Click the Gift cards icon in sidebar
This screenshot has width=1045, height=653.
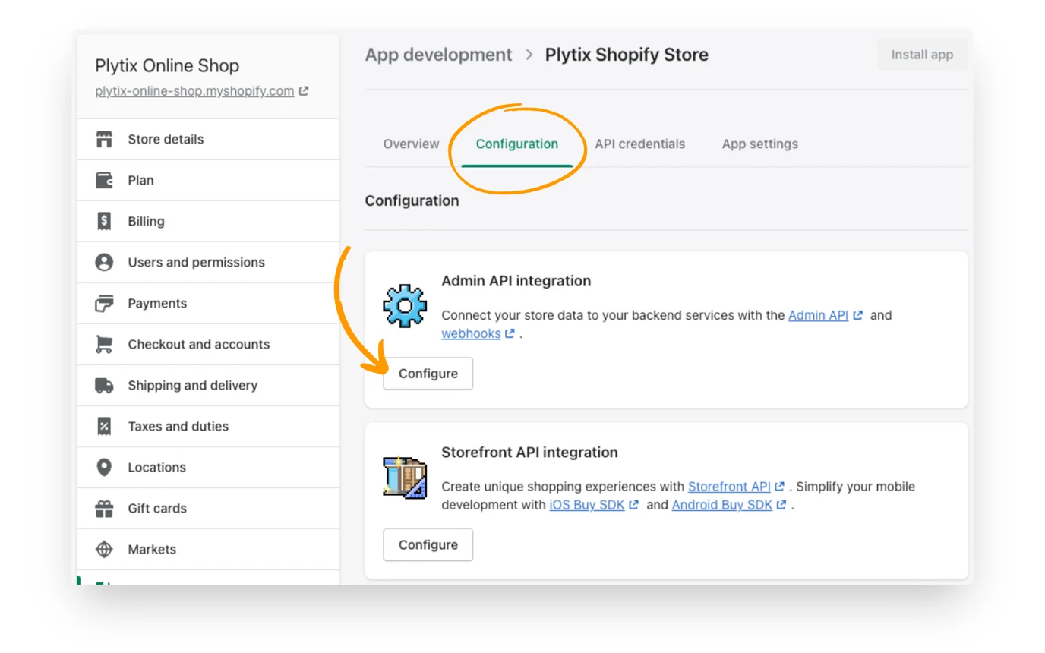pyautogui.click(x=106, y=508)
